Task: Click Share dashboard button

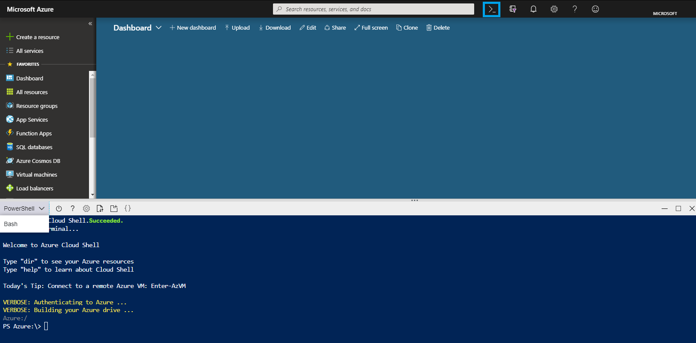Action: click(x=335, y=28)
